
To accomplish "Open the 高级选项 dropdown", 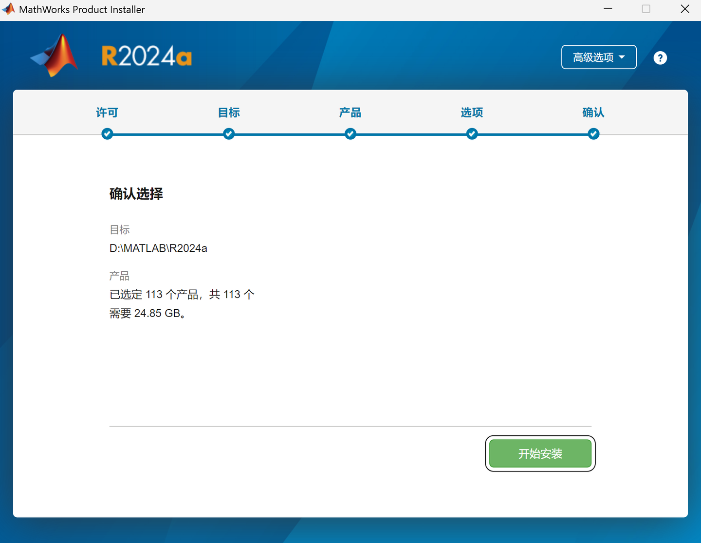I will [x=599, y=57].
